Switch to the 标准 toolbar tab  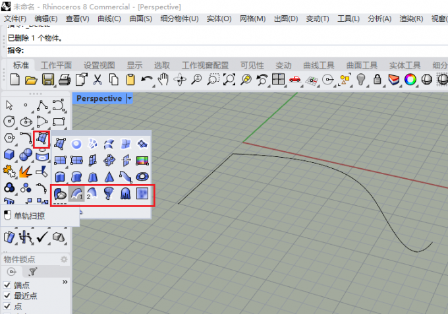pos(21,65)
